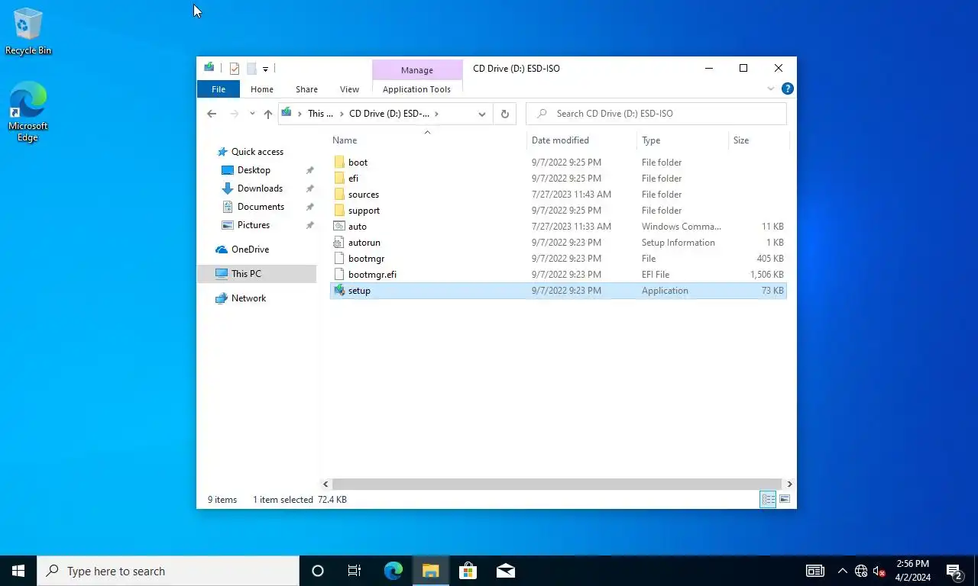Screen dimensions: 978x586
Task: Click the horizontal scrollbar in file list
Action: click(559, 484)
